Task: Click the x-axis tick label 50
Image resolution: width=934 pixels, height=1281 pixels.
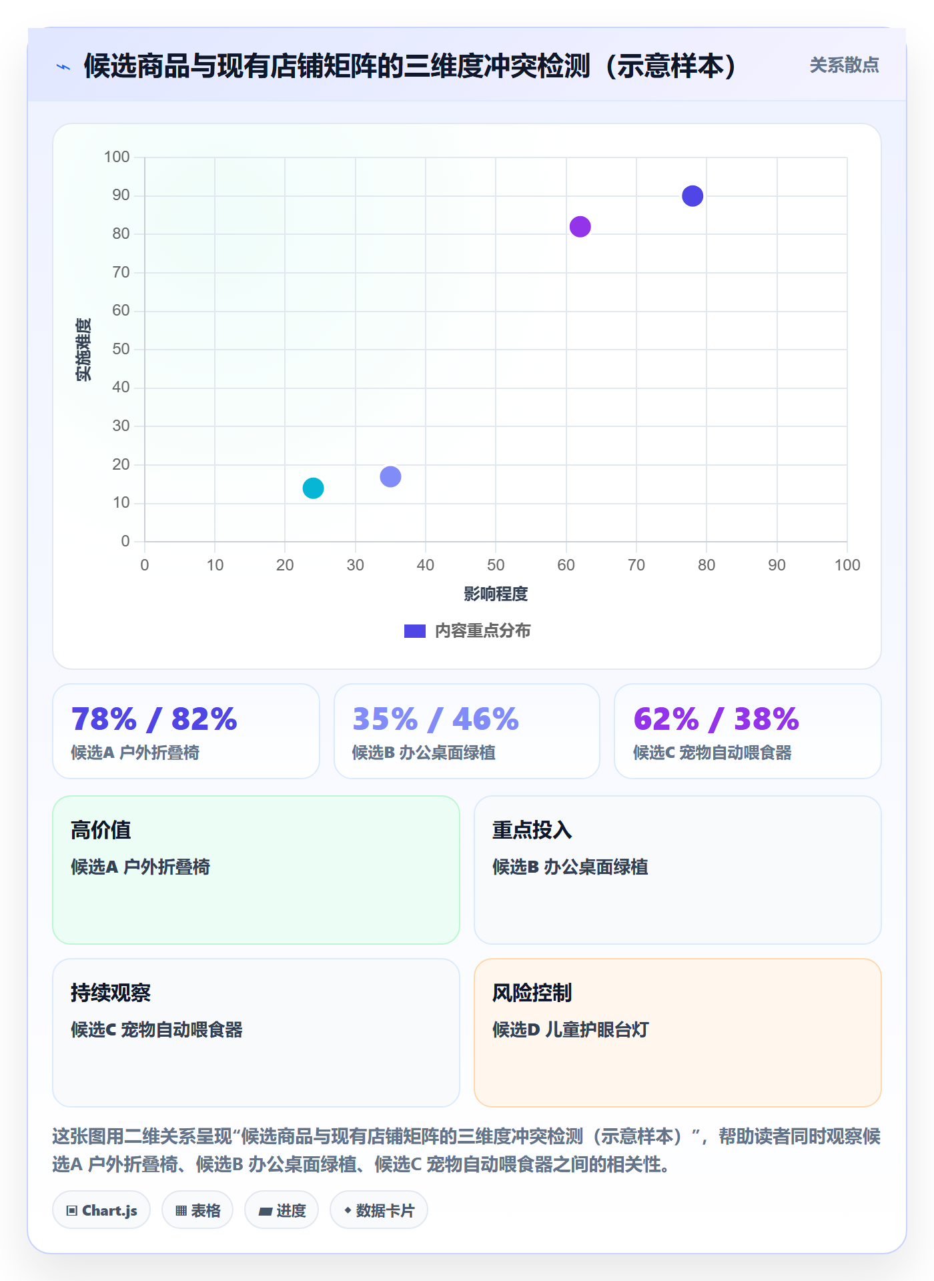Action: (x=496, y=565)
